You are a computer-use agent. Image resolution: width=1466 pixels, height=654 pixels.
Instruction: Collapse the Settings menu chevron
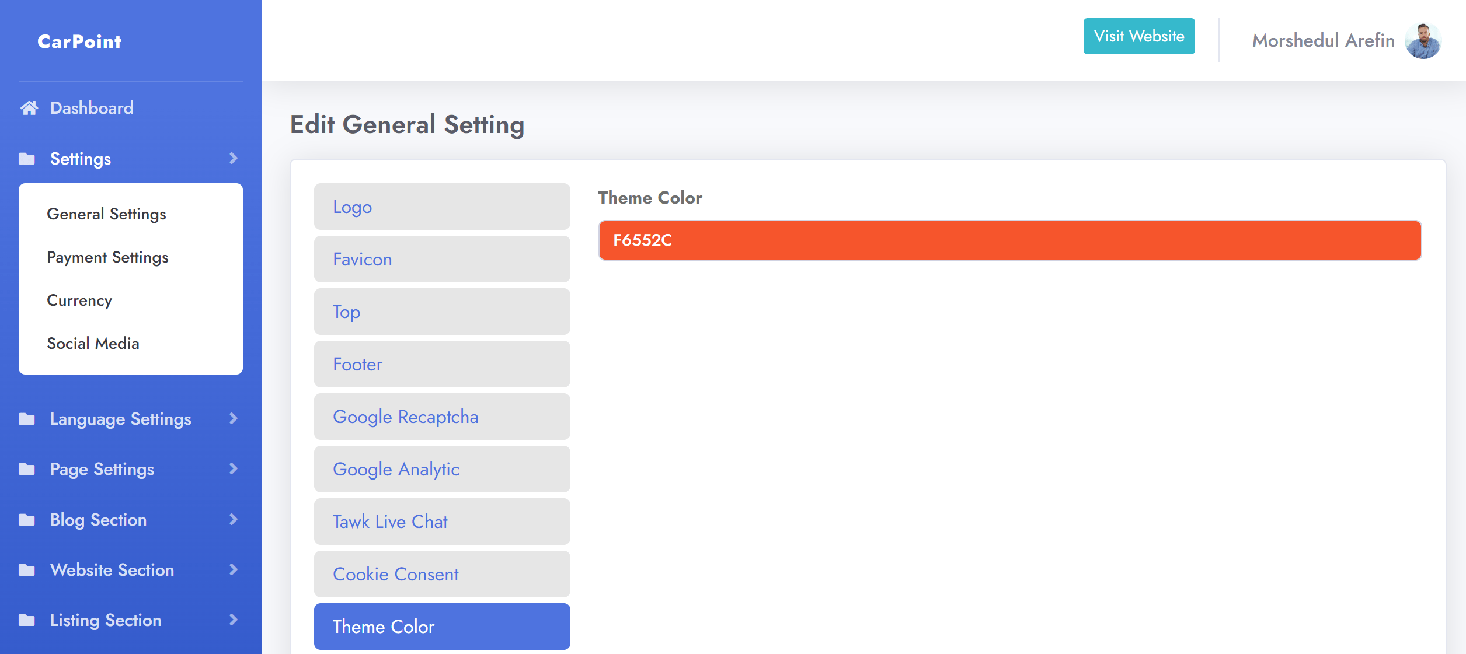234,159
